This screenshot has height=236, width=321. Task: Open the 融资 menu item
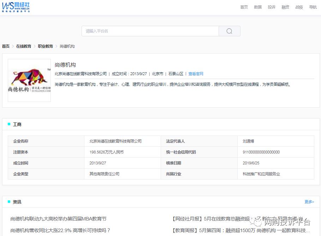click(285, 7)
